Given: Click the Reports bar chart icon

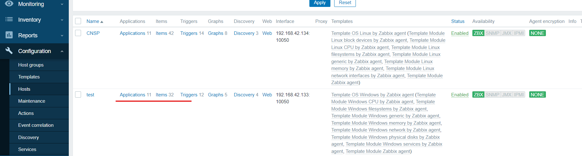Looking at the screenshot, I should coord(9,35).
